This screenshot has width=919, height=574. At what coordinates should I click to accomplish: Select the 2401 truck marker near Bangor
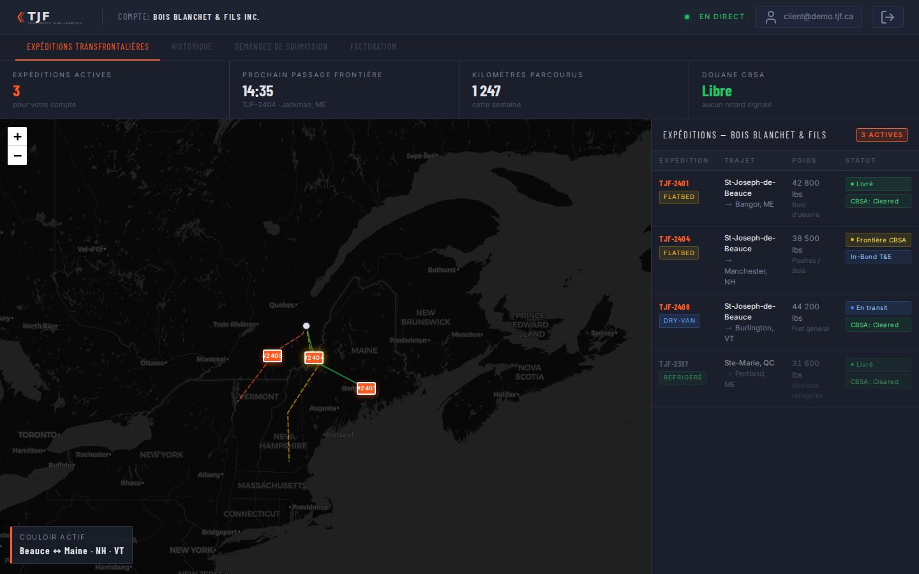tap(366, 388)
